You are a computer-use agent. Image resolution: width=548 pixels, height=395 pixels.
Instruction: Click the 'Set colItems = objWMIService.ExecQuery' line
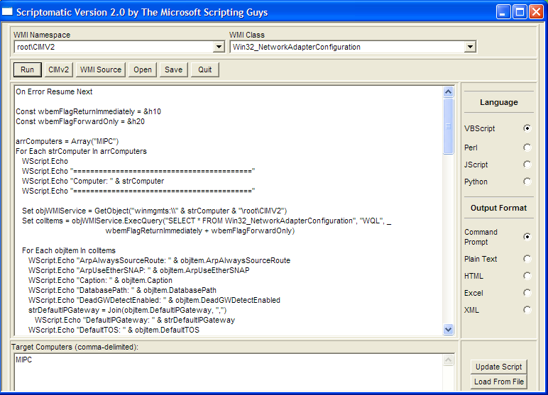tap(207, 221)
